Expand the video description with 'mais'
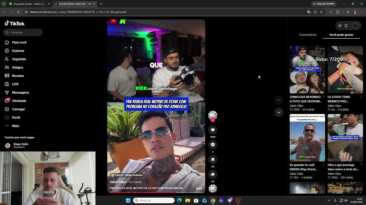 click(x=199, y=188)
